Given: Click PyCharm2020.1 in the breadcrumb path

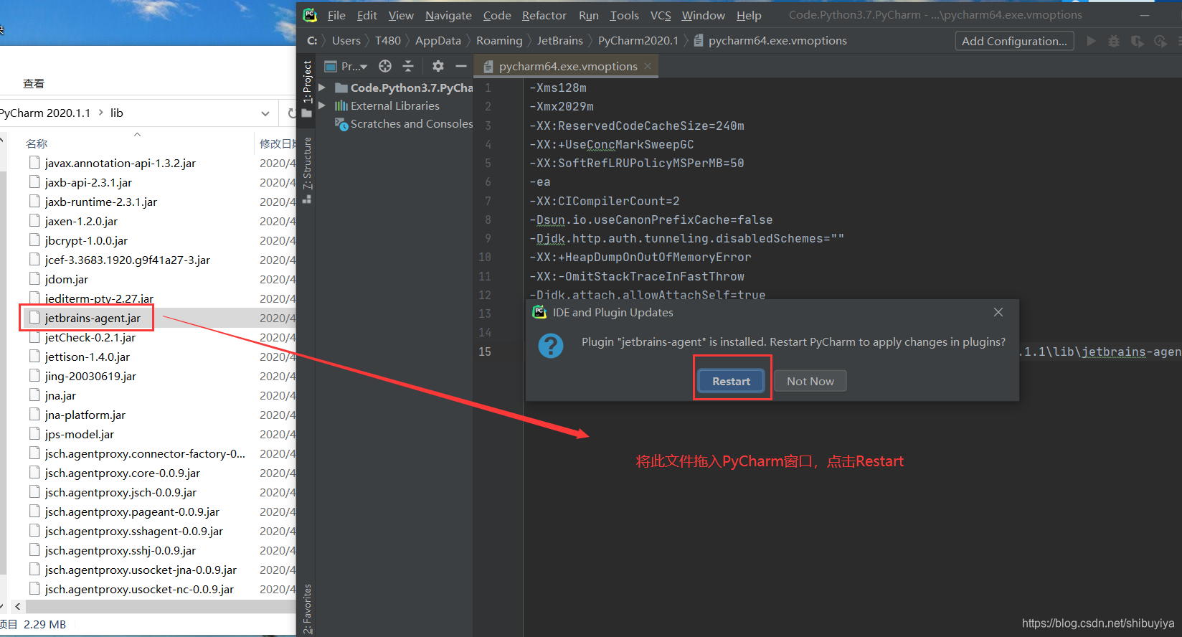Looking at the screenshot, I should tap(638, 41).
